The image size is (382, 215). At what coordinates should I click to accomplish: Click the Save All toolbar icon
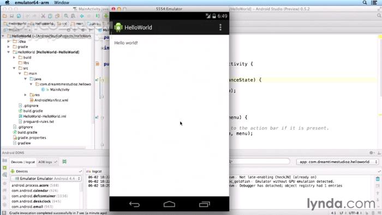[x=11, y=16]
